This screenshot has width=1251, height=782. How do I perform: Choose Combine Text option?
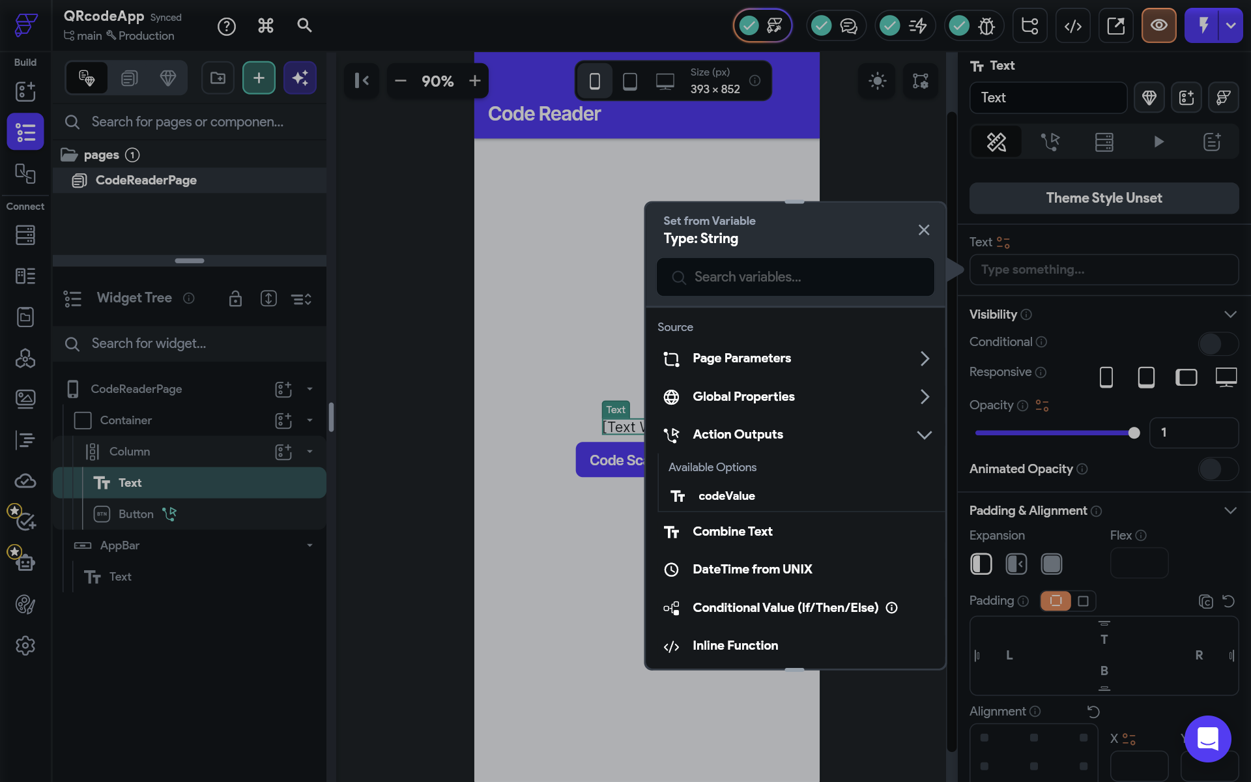tap(732, 532)
